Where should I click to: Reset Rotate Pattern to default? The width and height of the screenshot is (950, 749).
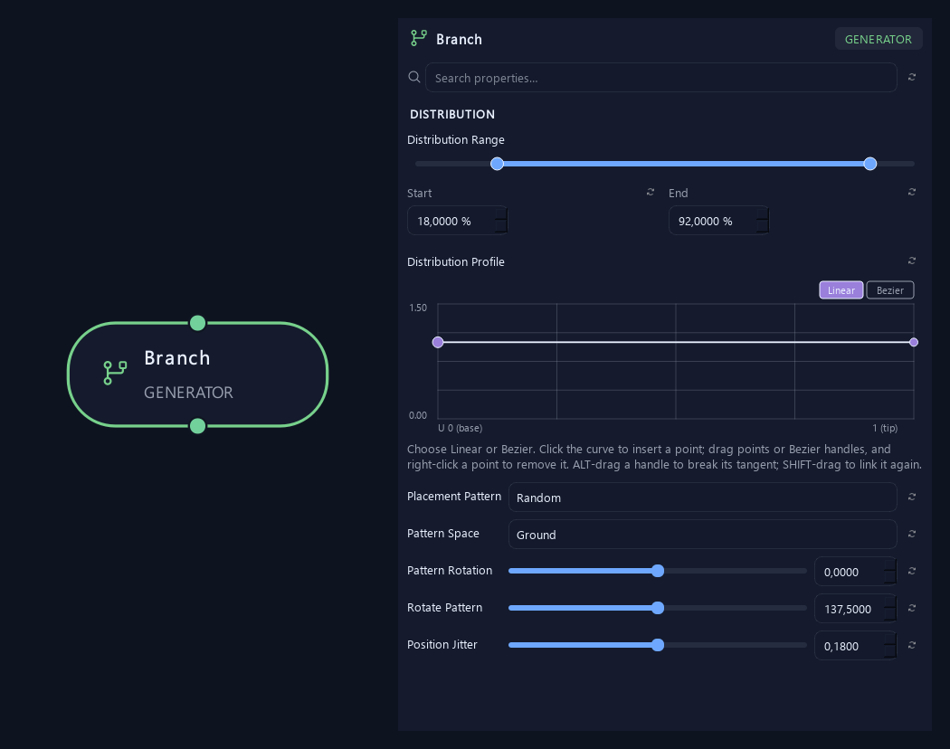coord(912,608)
